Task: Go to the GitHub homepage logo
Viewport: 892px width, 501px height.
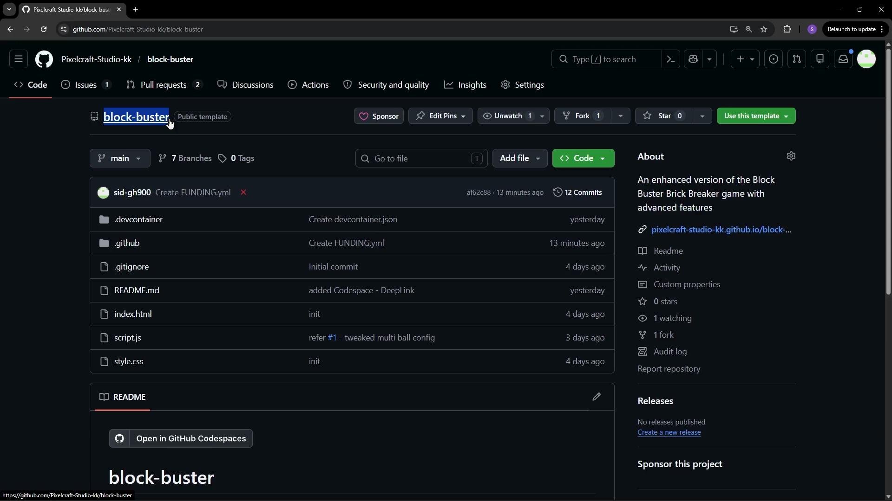Action: 44,59
